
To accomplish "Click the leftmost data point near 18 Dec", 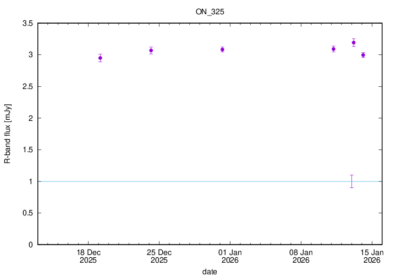I will click(100, 58).
